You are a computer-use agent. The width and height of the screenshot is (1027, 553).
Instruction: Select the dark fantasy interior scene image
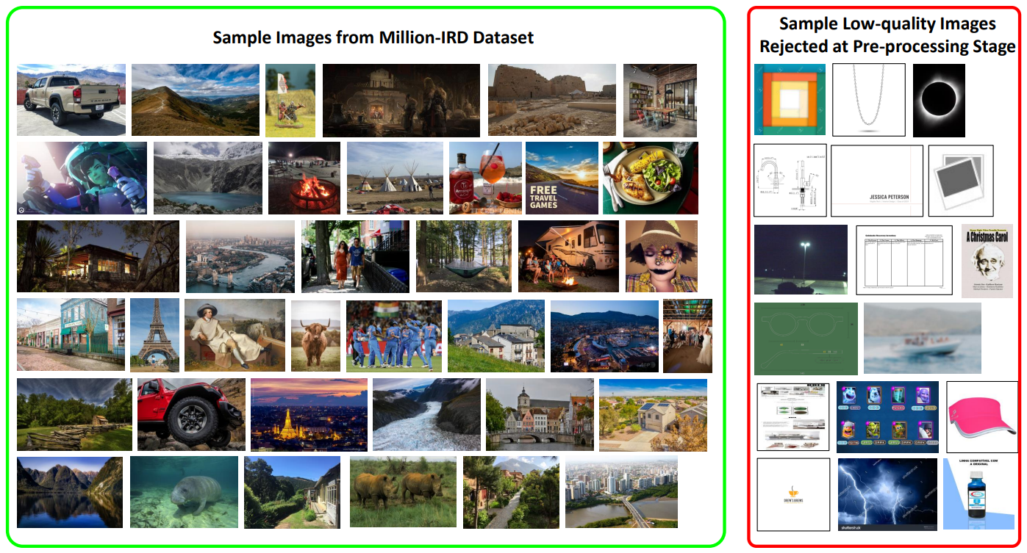[401, 101]
